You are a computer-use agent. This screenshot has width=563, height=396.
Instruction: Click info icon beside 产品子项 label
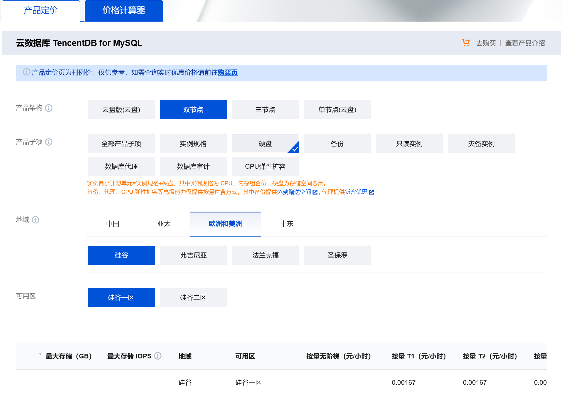point(49,142)
